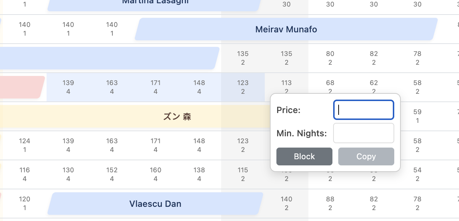Select the cell priced 59
The width and height of the screenshot is (459, 221).
click(x=417, y=116)
